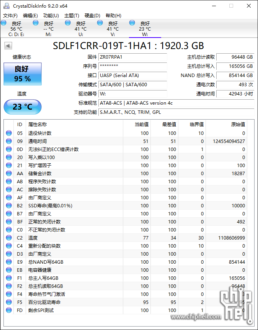
Task: Click the 属性名称 column header
Action: [74, 125]
